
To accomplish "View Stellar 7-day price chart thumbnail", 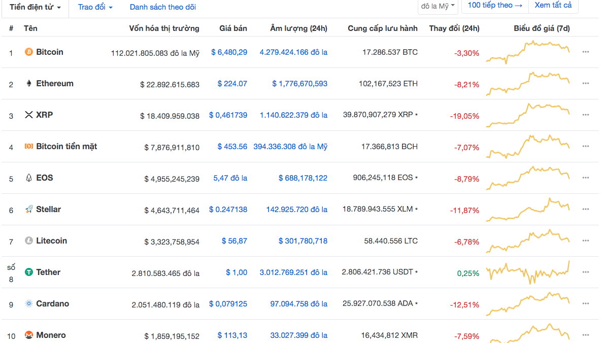I will click(528, 209).
